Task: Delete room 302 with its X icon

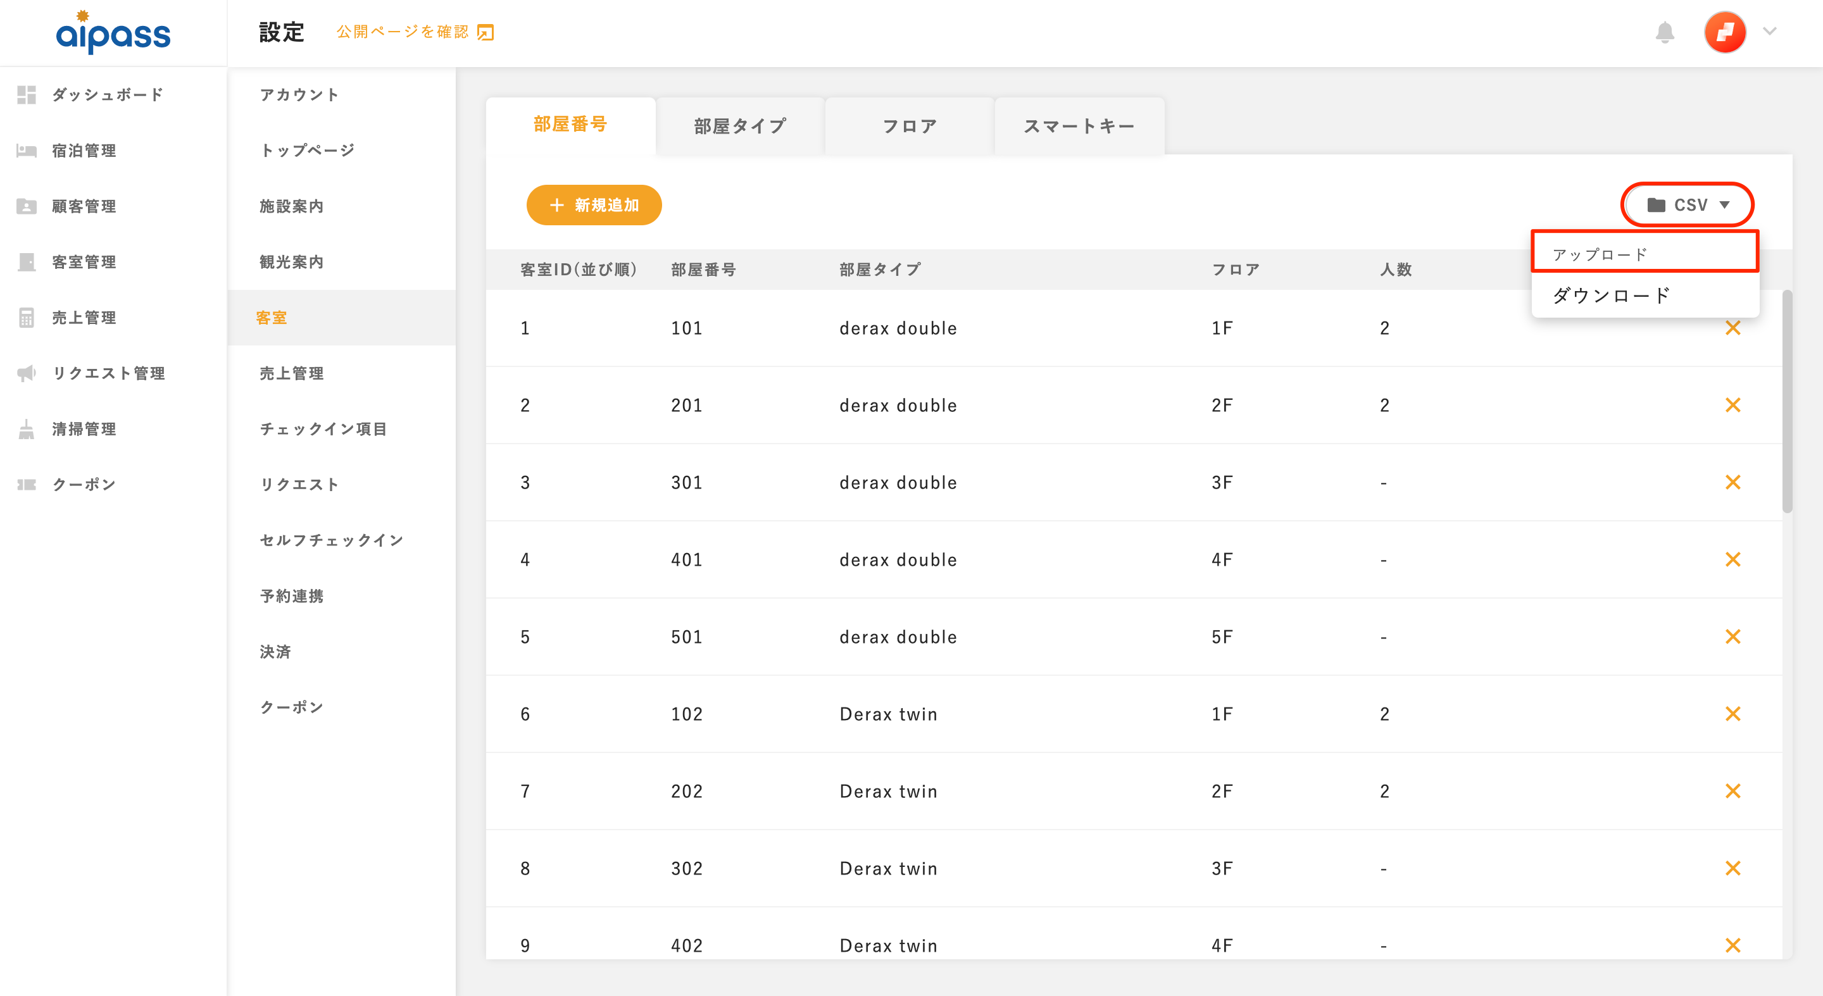Action: coord(1733,868)
